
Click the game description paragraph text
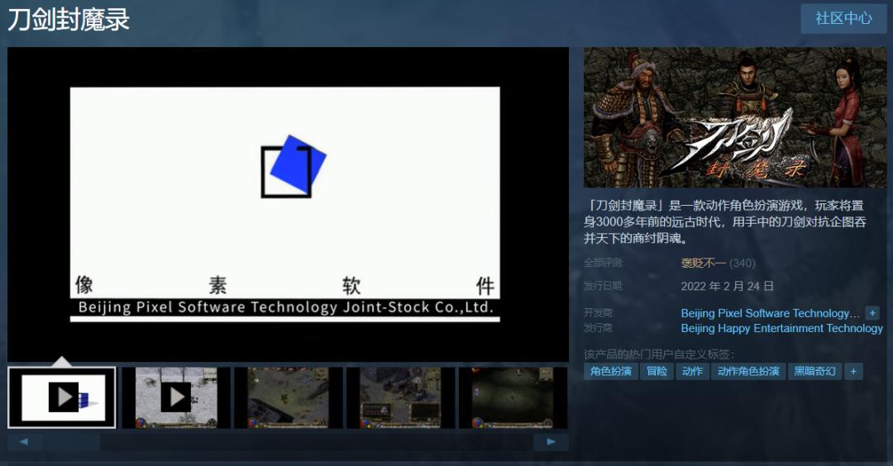point(724,221)
